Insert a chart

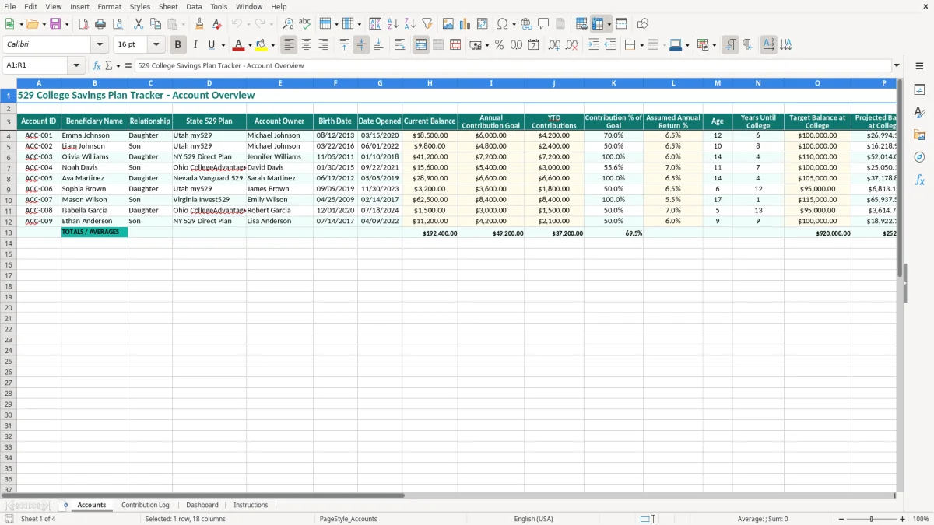coord(465,24)
